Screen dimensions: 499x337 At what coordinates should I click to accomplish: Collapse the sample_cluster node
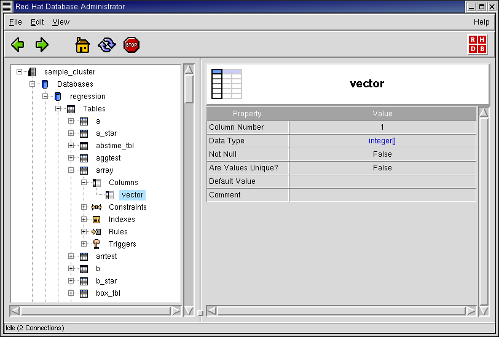coord(20,72)
